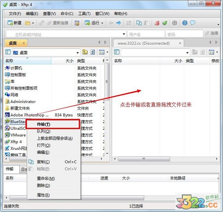Image resolution: width=223 pixels, height=212 pixels.
Task: Click the refresh icon in remote pane
Action: point(203,52)
